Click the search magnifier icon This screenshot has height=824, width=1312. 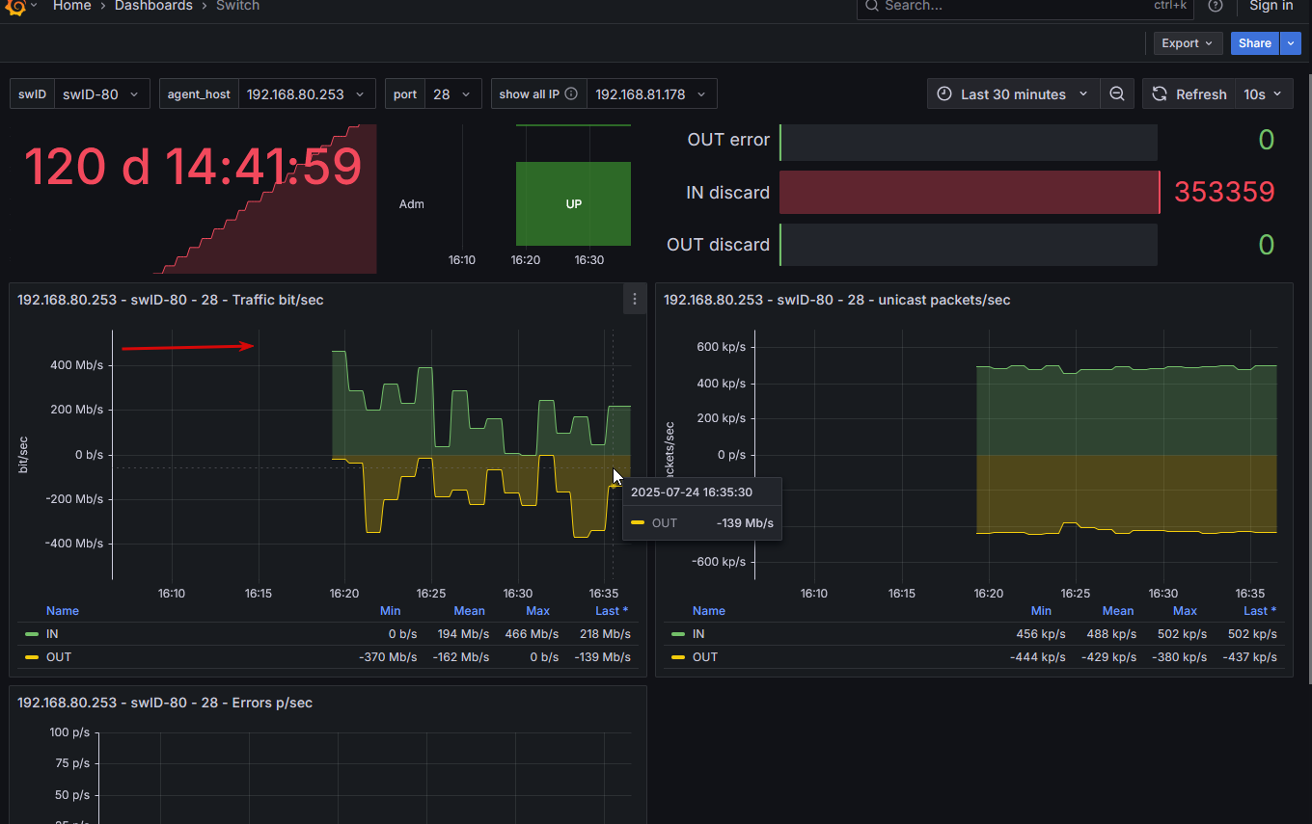click(871, 6)
